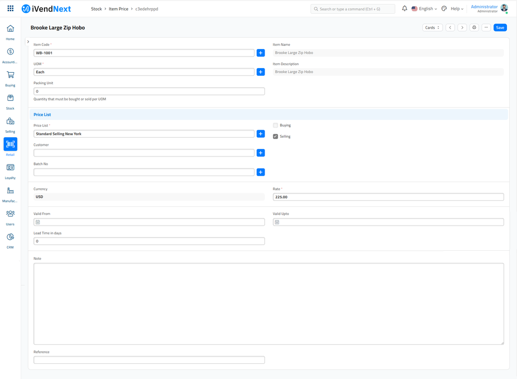
Task: Go to Selling module icon
Action: 10,122
